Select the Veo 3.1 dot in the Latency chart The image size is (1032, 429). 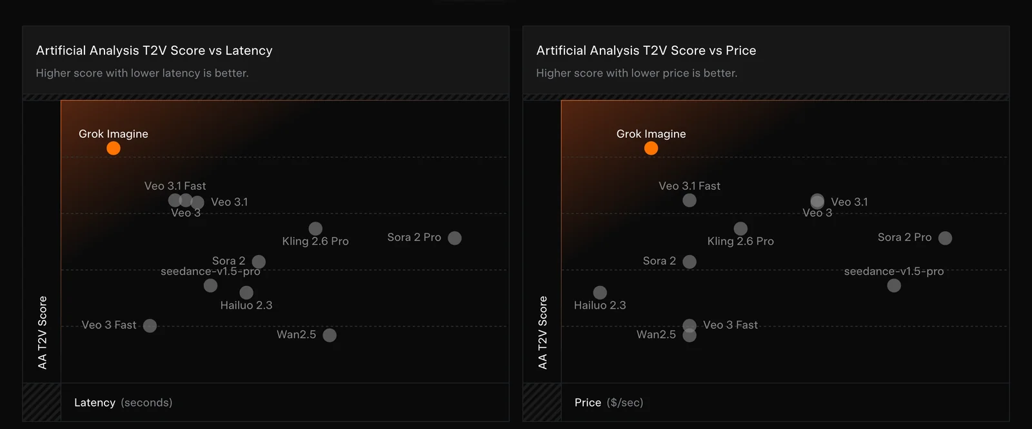tap(198, 202)
